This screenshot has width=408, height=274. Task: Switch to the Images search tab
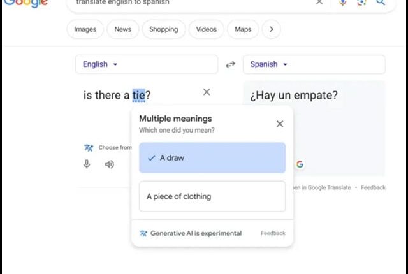click(85, 29)
